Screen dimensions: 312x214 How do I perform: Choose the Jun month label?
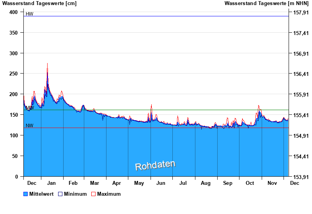click(x=161, y=183)
